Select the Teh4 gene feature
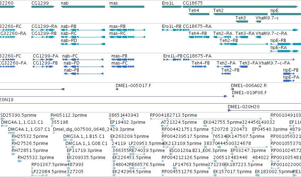This screenshot has width=301, height=177. (199, 14)
